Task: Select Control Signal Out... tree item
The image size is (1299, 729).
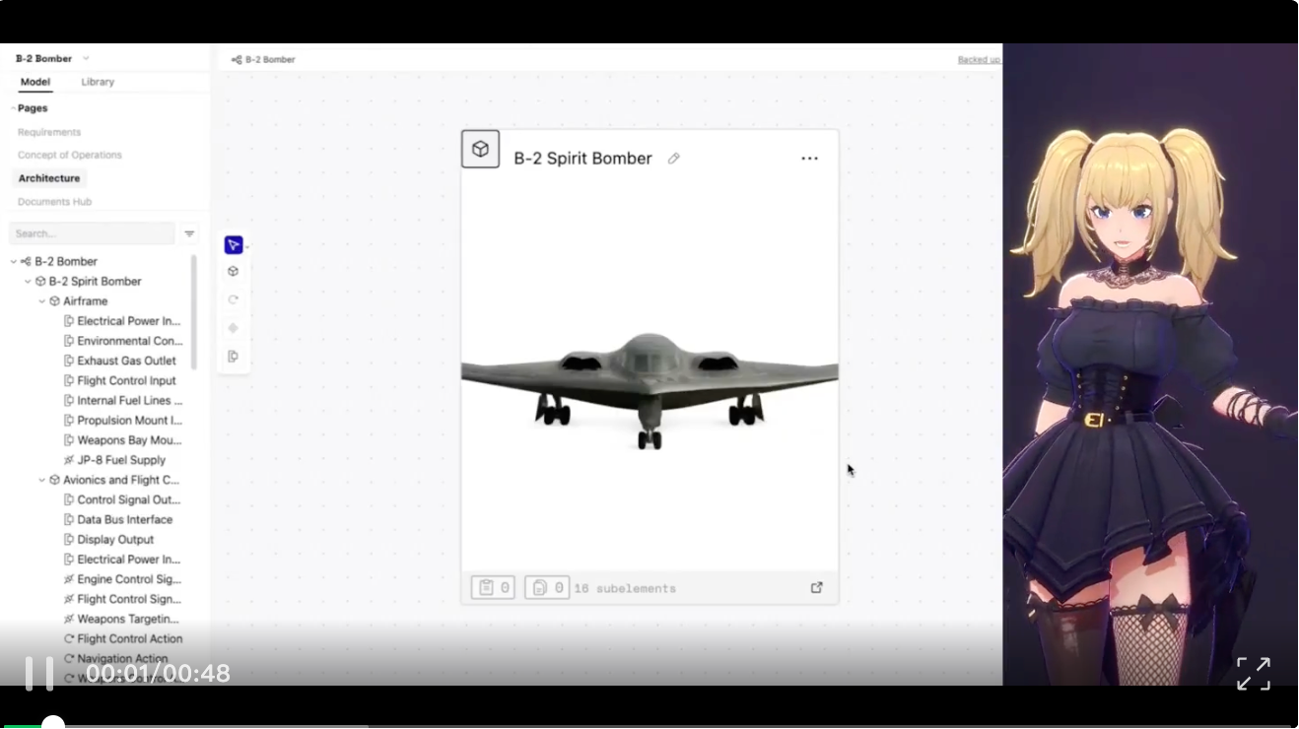Action: pyautogui.click(x=121, y=500)
